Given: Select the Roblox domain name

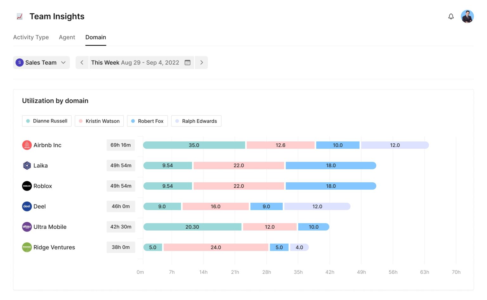Looking at the screenshot, I should [x=43, y=186].
